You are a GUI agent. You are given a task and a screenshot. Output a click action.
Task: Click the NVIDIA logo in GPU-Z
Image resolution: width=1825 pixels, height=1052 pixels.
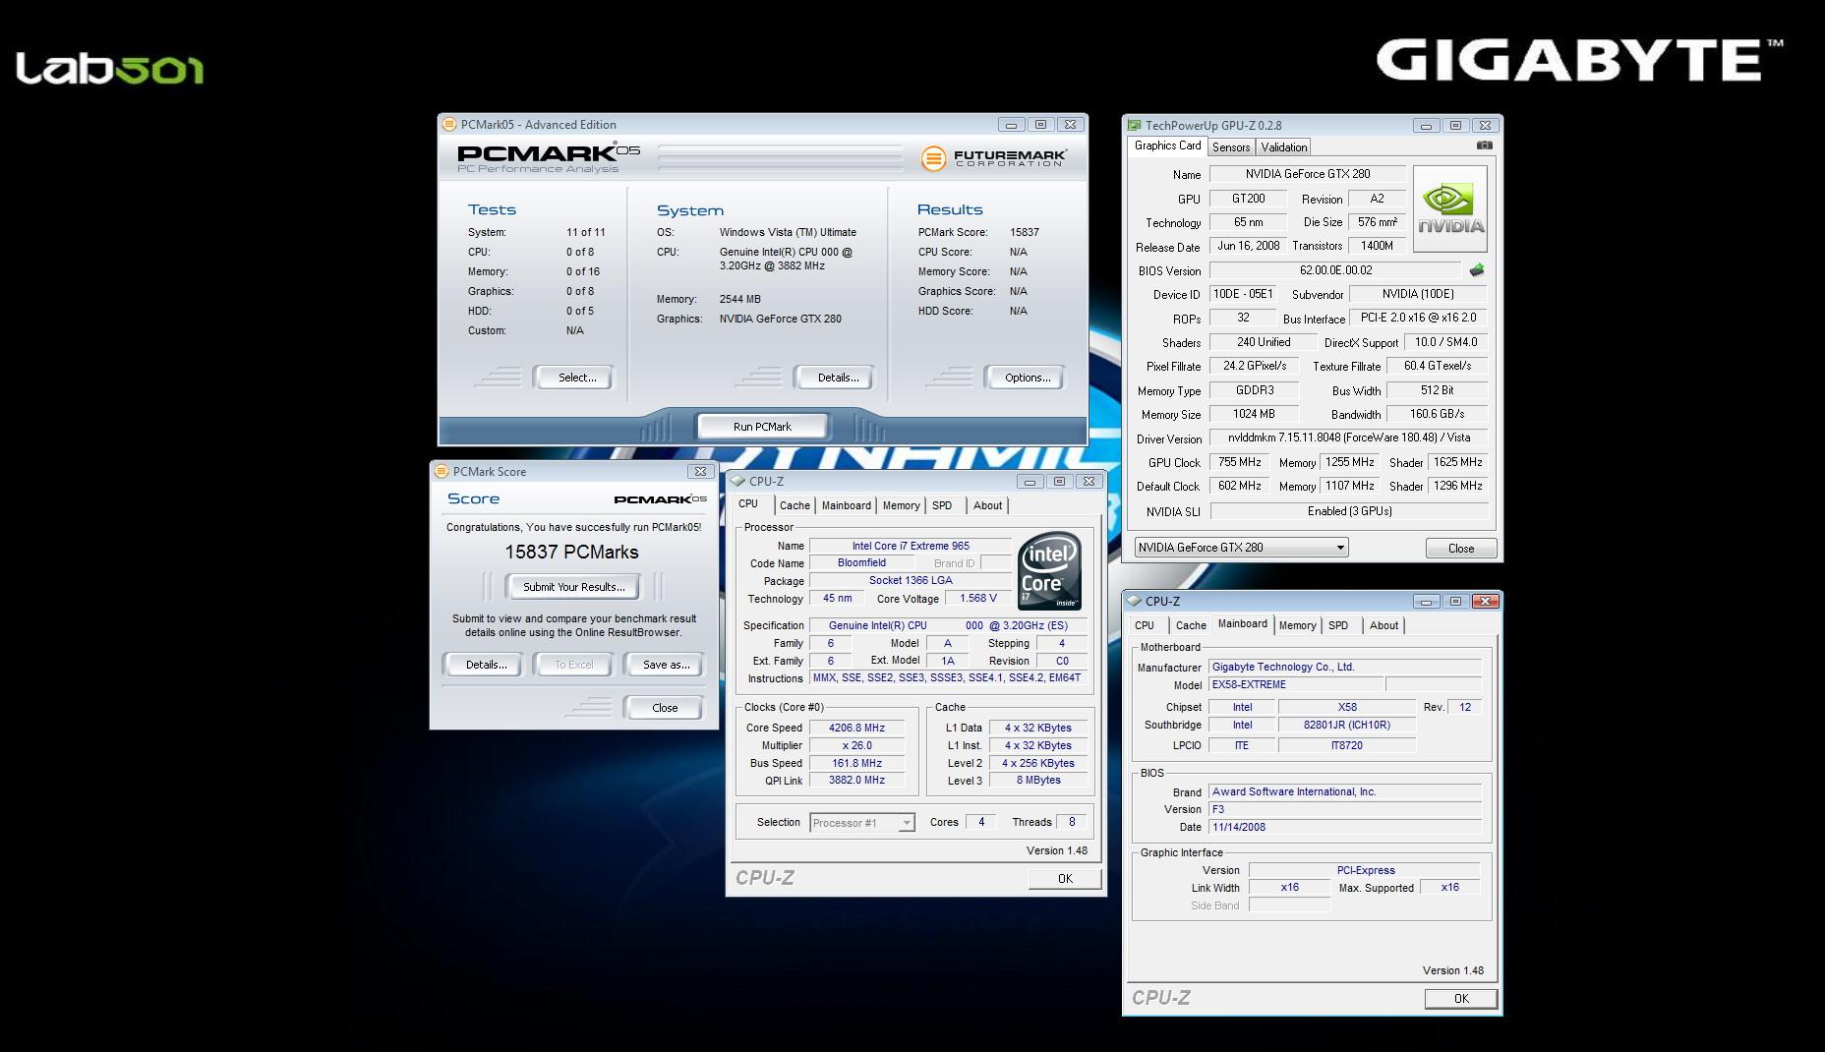point(1450,209)
